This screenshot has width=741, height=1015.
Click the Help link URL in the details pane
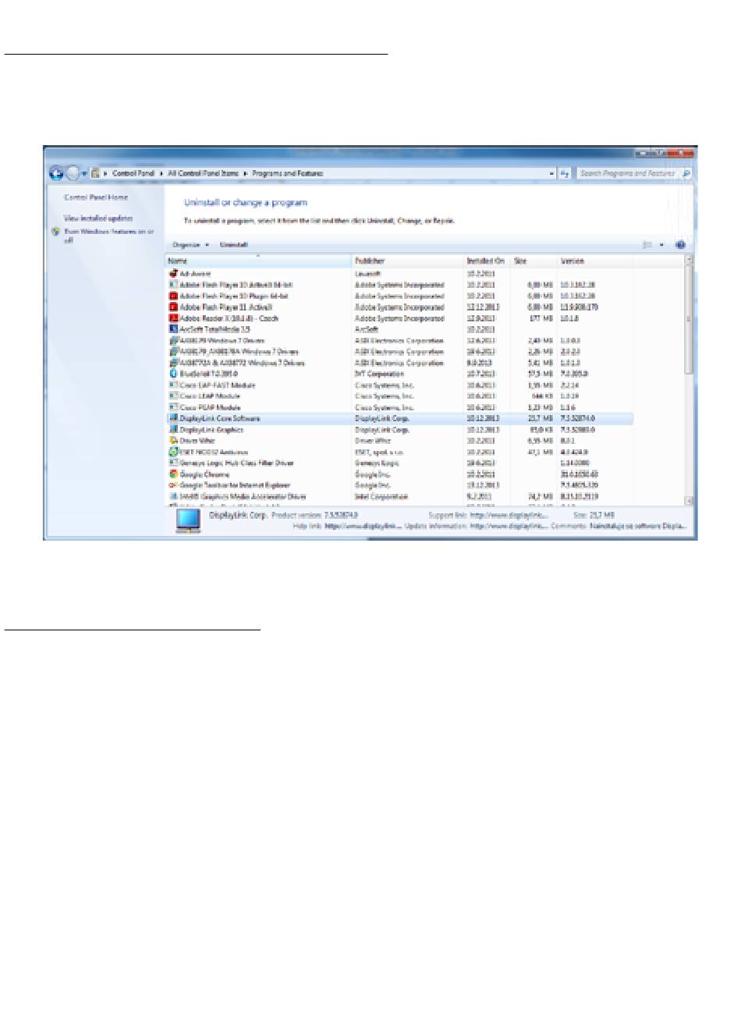click(363, 527)
